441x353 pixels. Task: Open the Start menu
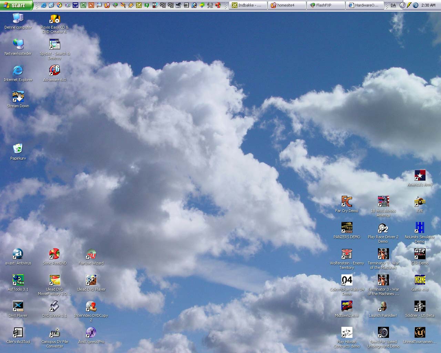[17, 5]
